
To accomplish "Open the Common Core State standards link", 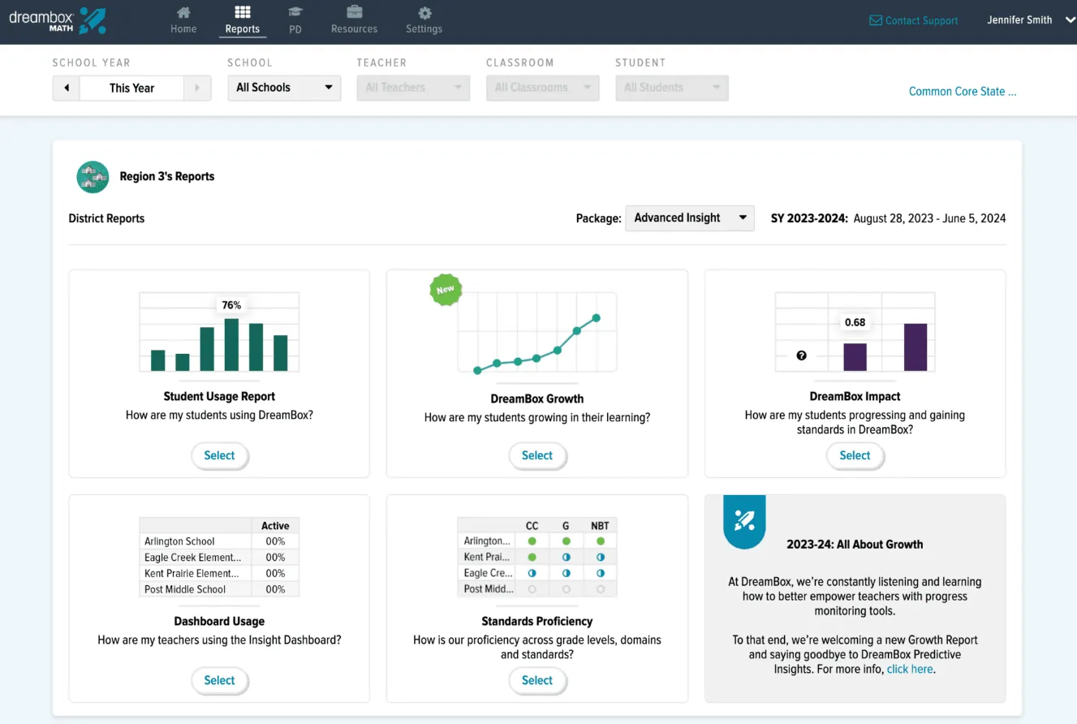I will (962, 92).
